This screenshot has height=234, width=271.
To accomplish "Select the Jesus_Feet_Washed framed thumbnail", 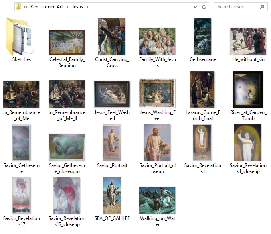I will (112, 94).
